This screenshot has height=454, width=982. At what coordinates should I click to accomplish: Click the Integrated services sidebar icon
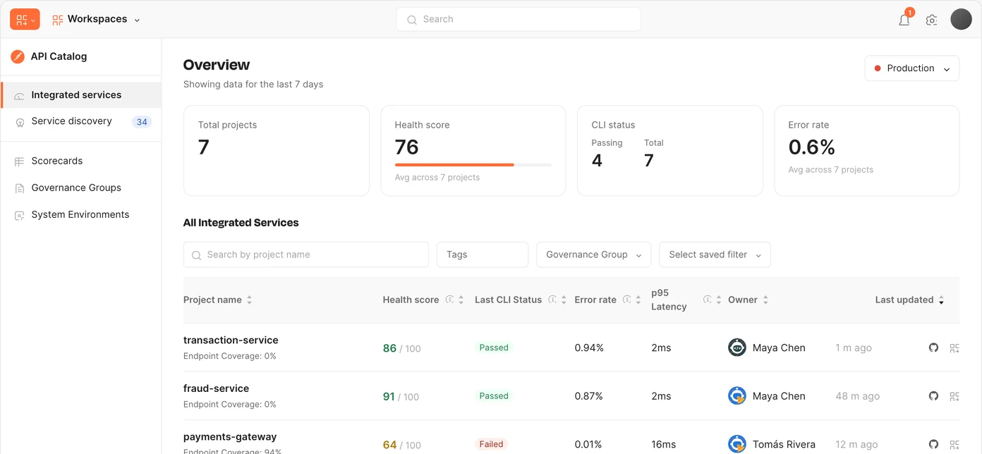pyautogui.click(x=20, y=96)
